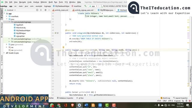The height and width of the screenshot is (108, 192).
Task: Open the Navigate menu
Action: pyautogui.click(x=22, y=2)
